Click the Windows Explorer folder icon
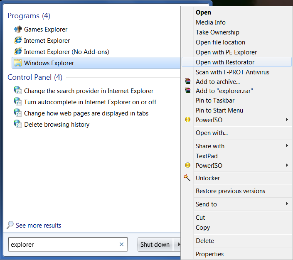Viewport: 293px width, 260px height. pyautogui.click(x=18, y=63)
